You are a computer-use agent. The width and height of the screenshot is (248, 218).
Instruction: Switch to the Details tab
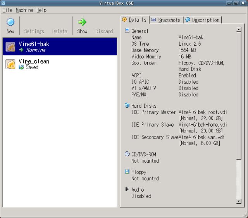point(135,20)
